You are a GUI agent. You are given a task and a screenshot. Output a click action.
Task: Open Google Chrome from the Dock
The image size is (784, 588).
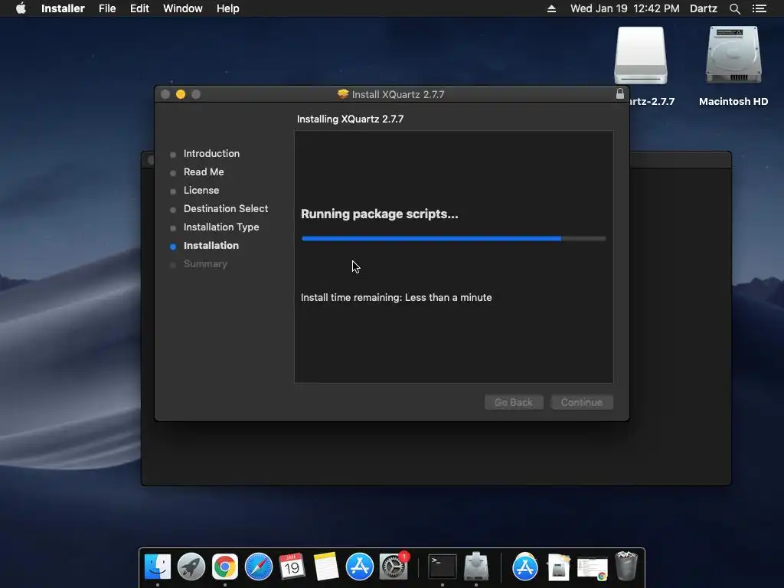tap(225, 567)
